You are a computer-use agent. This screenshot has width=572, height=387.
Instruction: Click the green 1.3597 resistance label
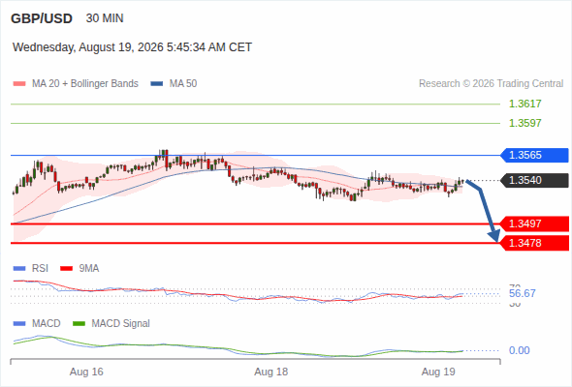(x=524, y=123)
